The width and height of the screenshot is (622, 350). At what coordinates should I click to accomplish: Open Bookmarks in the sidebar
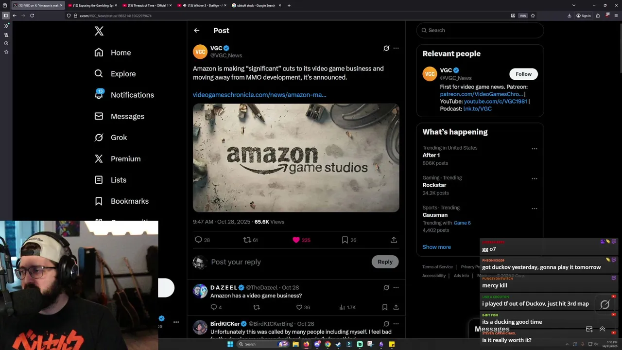121,201
